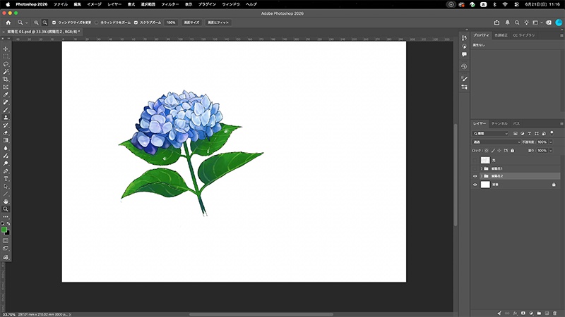Select the Hand tool
This screenshot has width=565, height=317.
click(6, 201)
